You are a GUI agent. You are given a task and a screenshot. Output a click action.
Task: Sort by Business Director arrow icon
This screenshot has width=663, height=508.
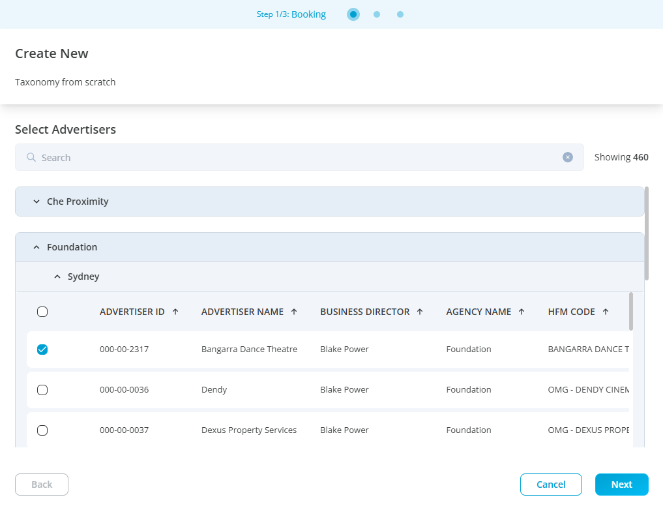[x=420, y=312]
